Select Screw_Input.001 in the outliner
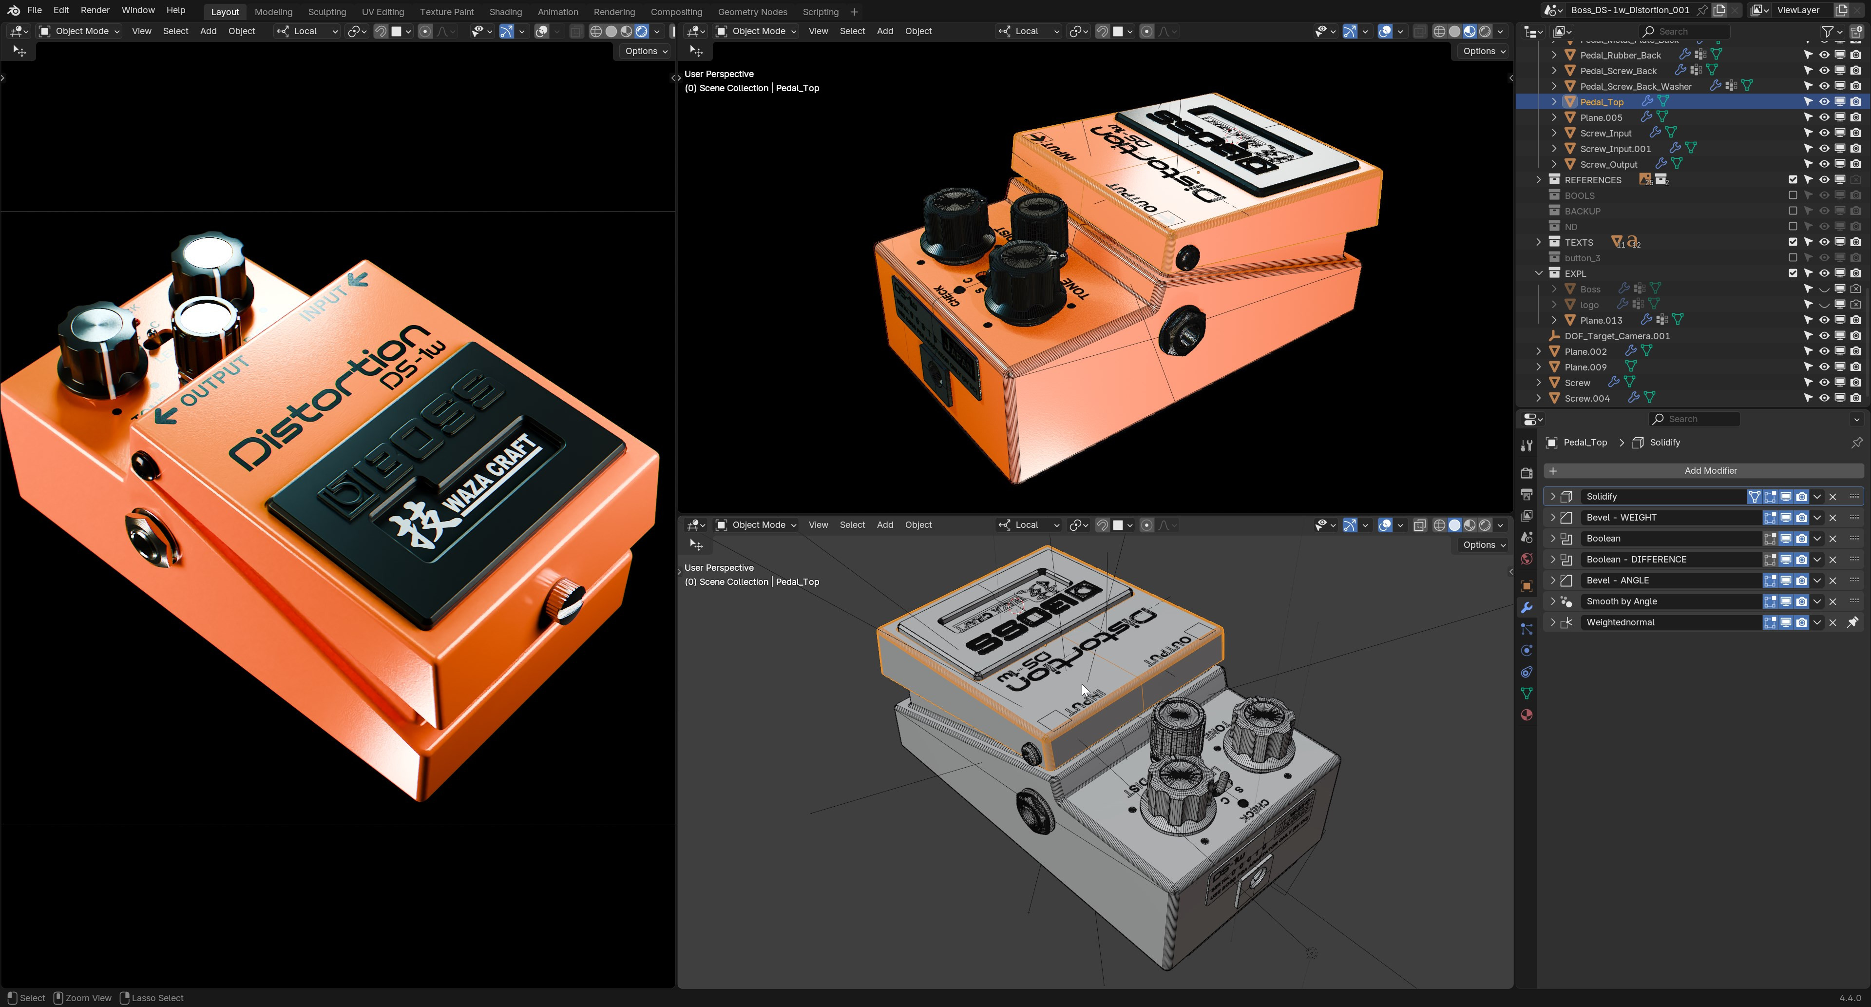 1615,148
